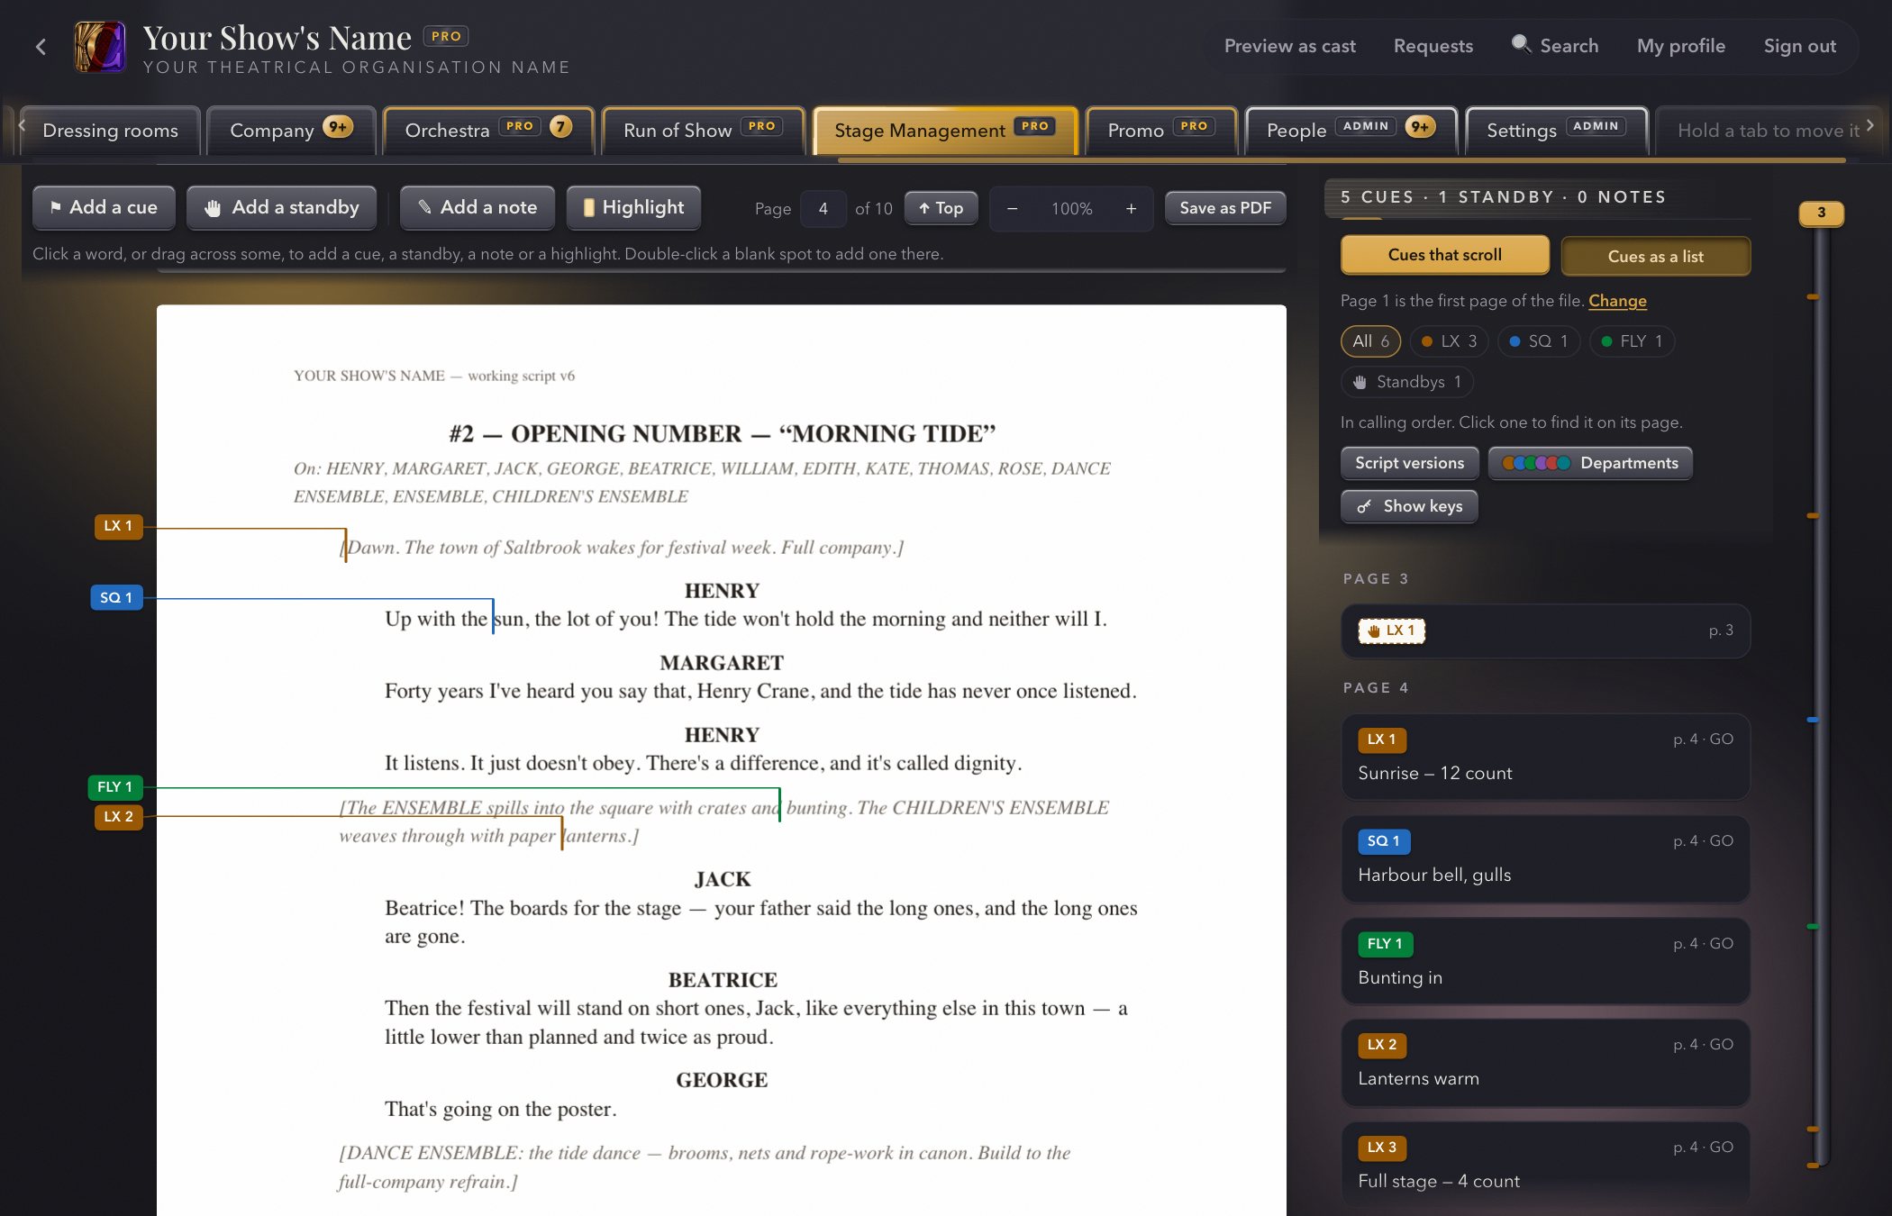Click the Save as PDF button
1892x1216 pixels.
point(1225,208)
